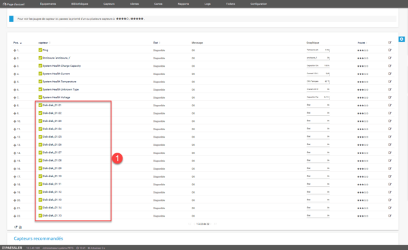408x250 pixels.
Task: Open the Cartes menu
Action: tap(158, 4)
